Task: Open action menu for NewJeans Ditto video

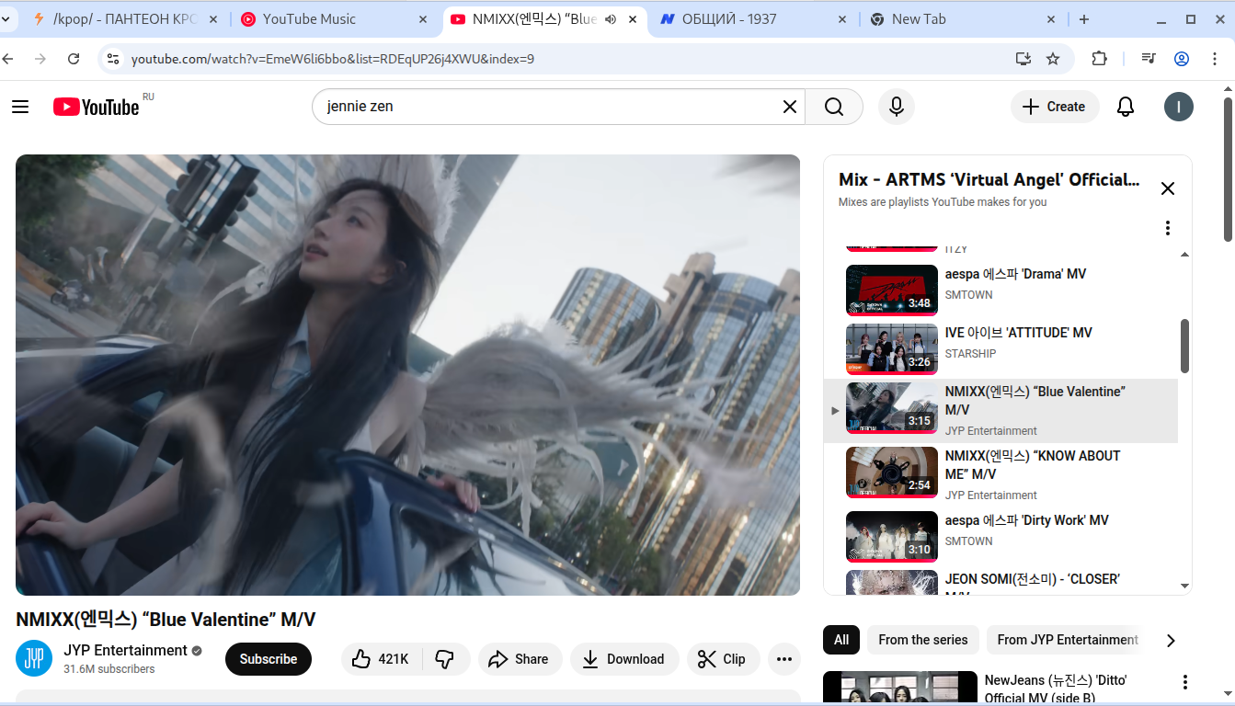Action: click(x=1185, y=682)
